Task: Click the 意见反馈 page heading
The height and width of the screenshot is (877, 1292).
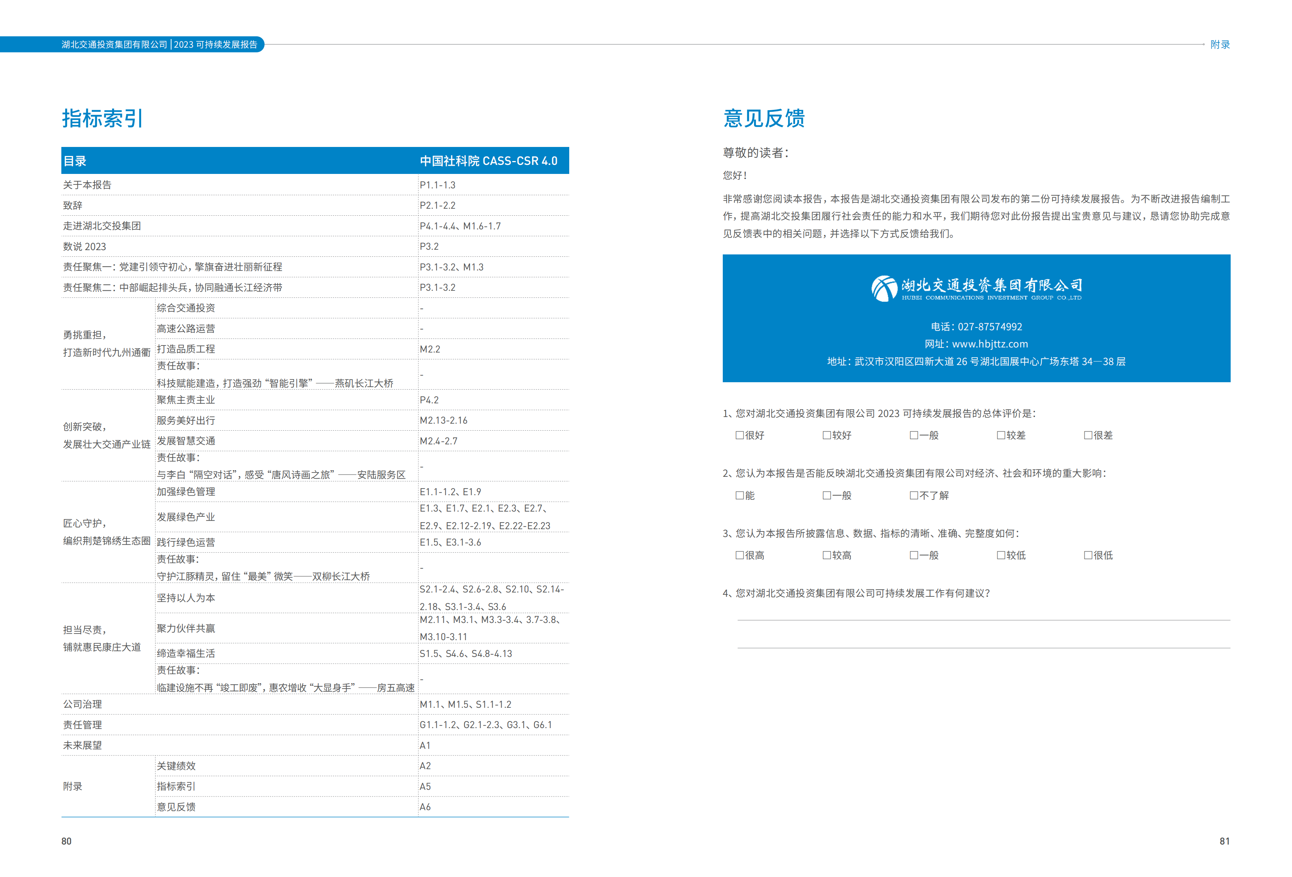Action: pyautogui.click(x=764, y=118)
